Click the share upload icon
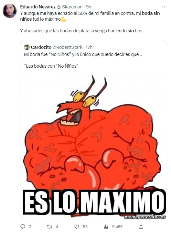 pos(141,226)
